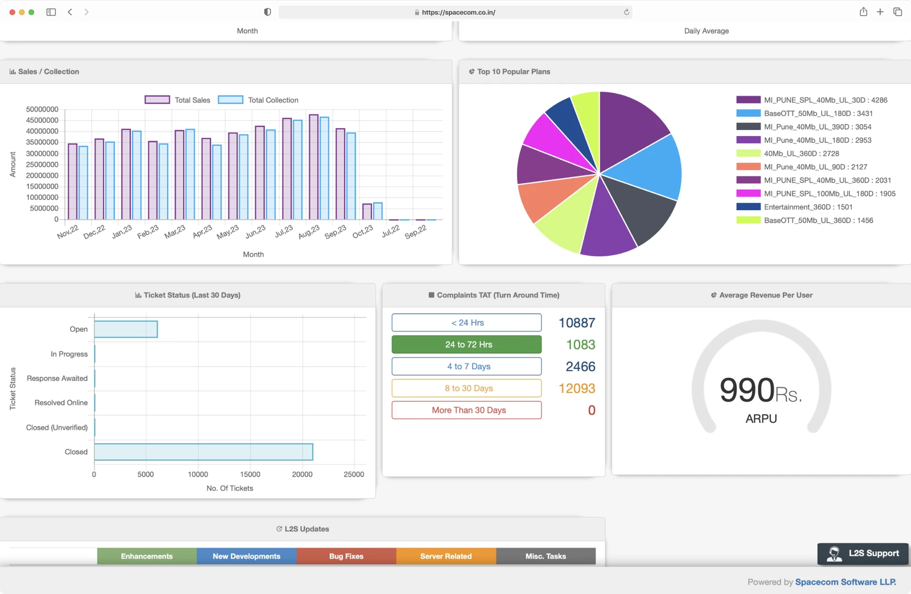Toggle MI_Pune_40Mb_UL_390D legend entry
911x594 pixels.
coord(804,126)
